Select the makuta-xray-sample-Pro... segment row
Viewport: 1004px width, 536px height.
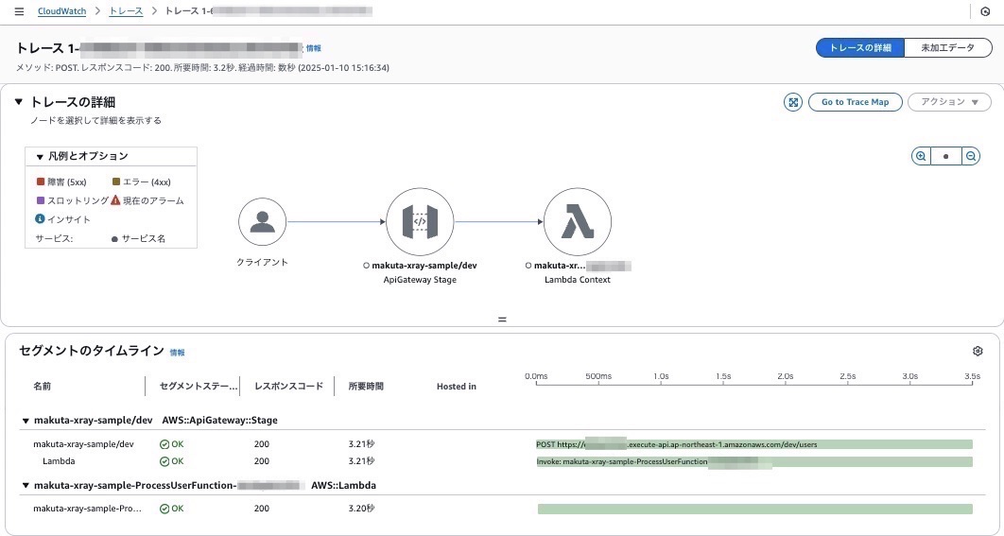(503, 509)
